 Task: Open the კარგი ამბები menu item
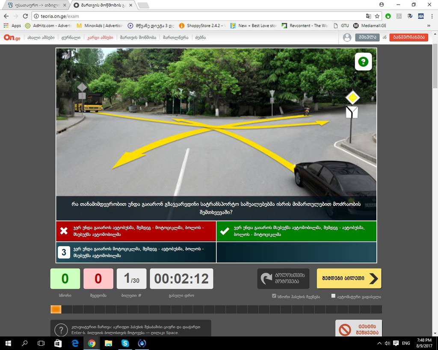click(x=100, y=38)
